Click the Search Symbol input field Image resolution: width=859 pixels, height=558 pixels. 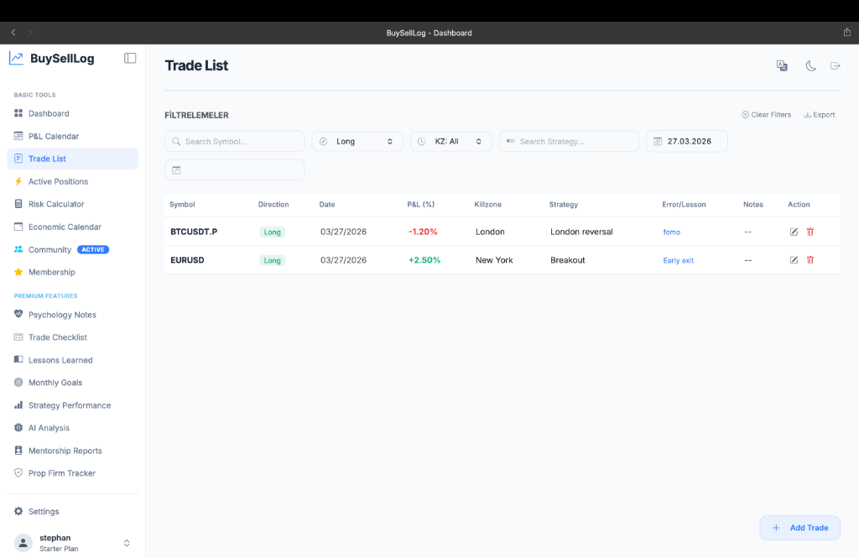pos(235,142)
